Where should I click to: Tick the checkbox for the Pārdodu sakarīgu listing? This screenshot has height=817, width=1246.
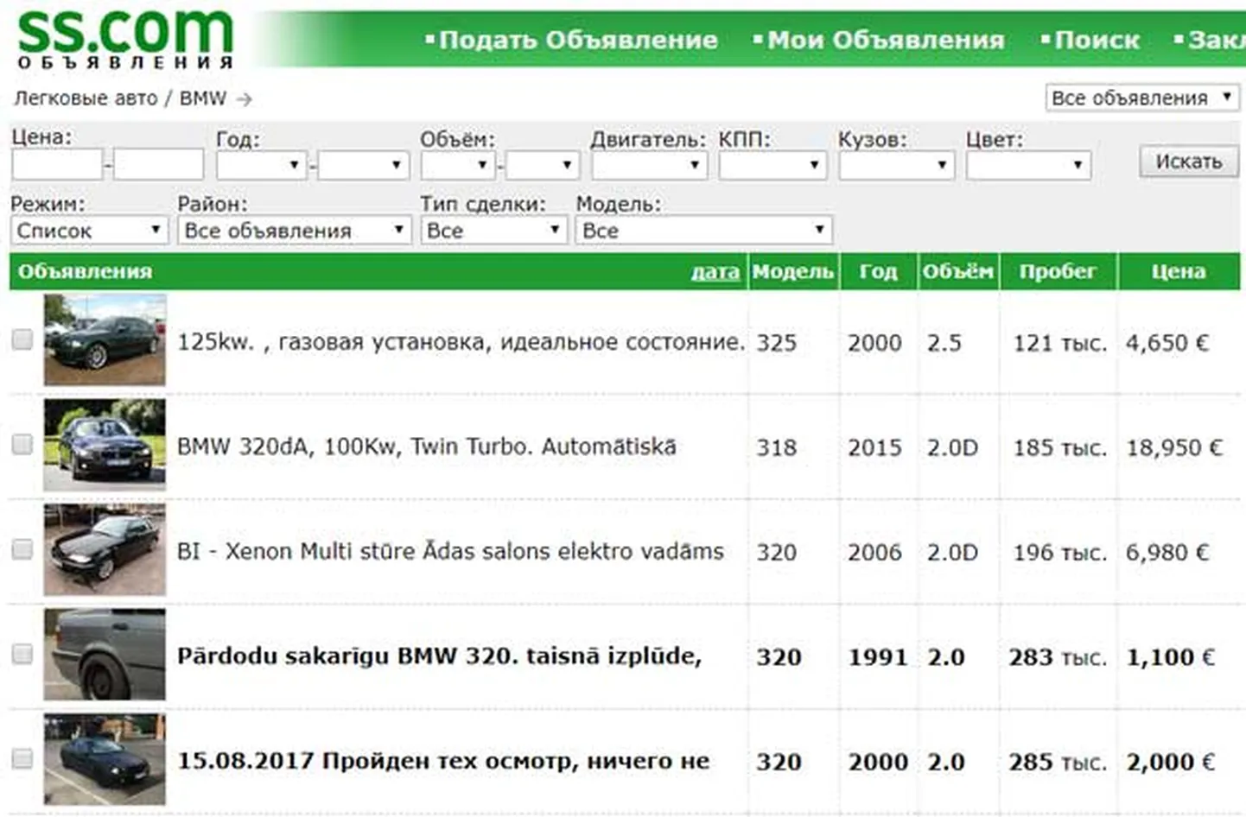[x=22, y=654]
